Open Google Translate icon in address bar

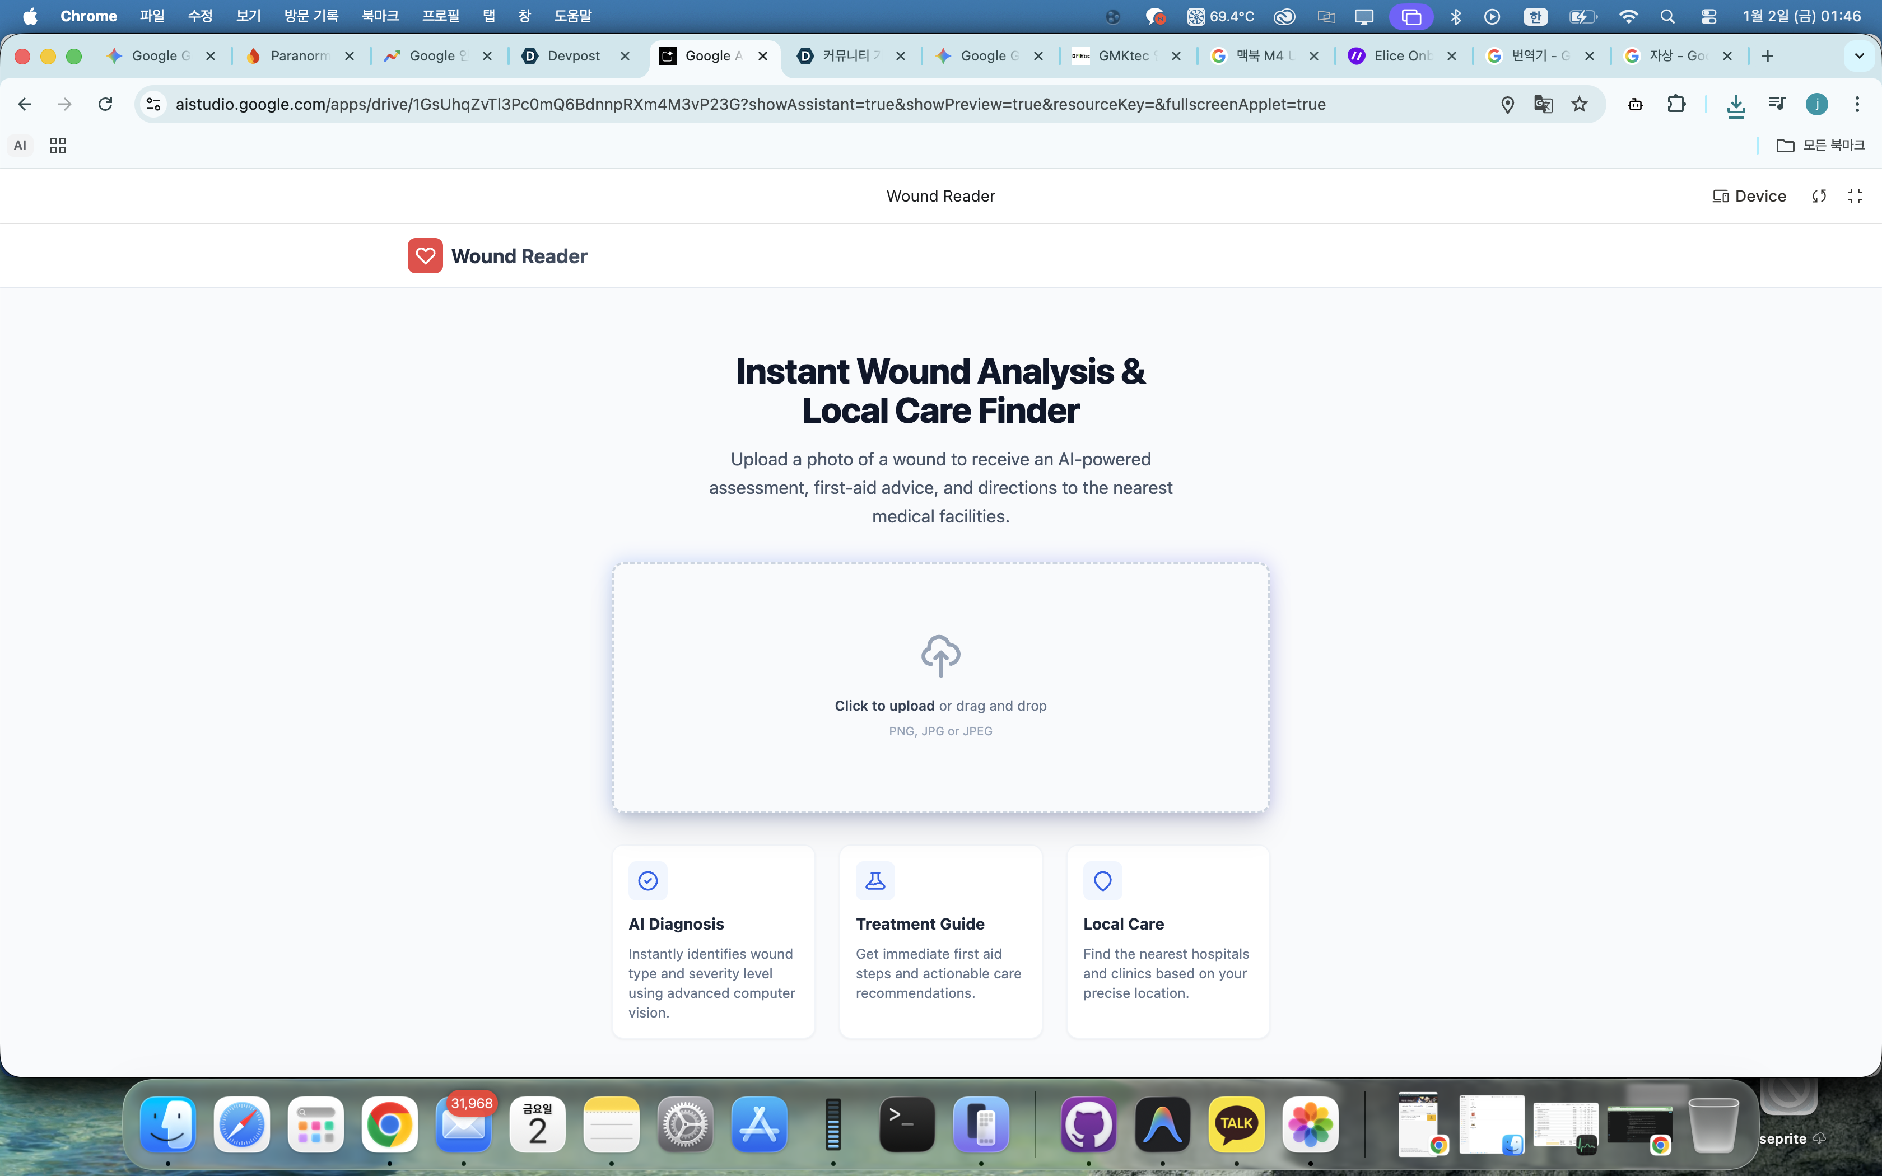click(x=1543, y=104)
